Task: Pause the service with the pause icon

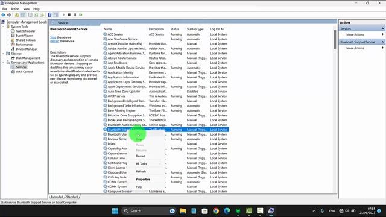Action: (75, 15)
